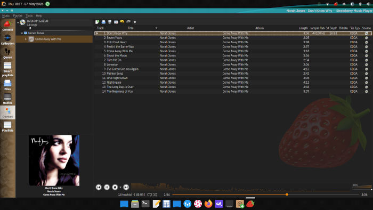Sort by the Artist column header
This screenshot has width=373, height=210.
[191, 28]
